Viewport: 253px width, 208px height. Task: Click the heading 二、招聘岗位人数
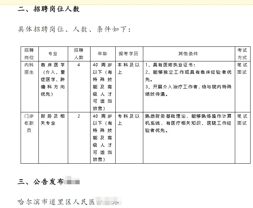[49, 9]
